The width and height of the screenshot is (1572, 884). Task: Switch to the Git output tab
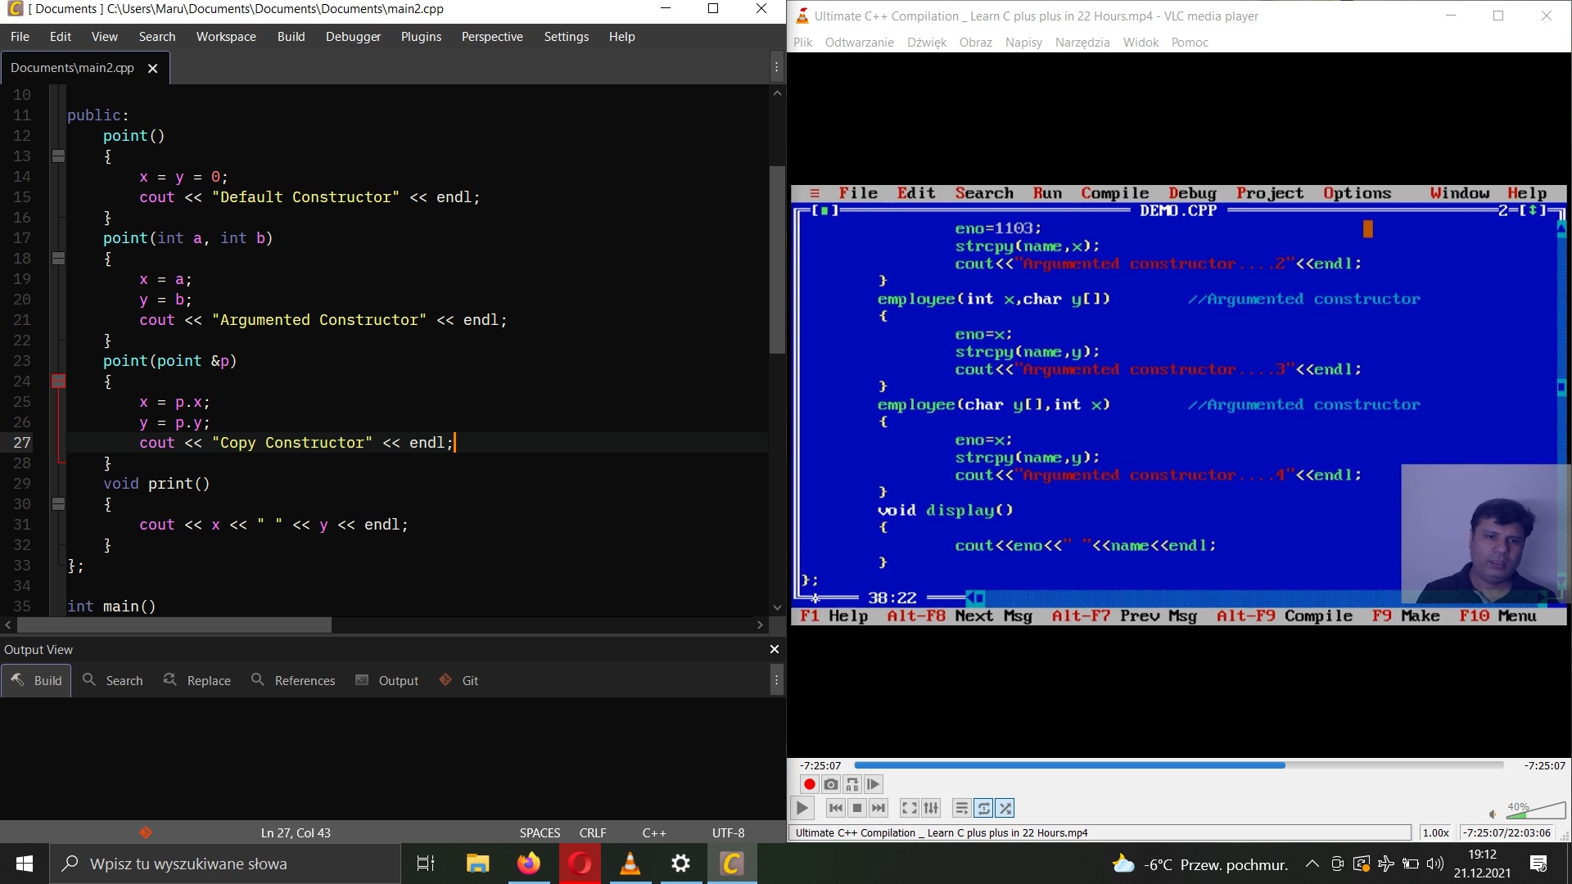point(459,680)
